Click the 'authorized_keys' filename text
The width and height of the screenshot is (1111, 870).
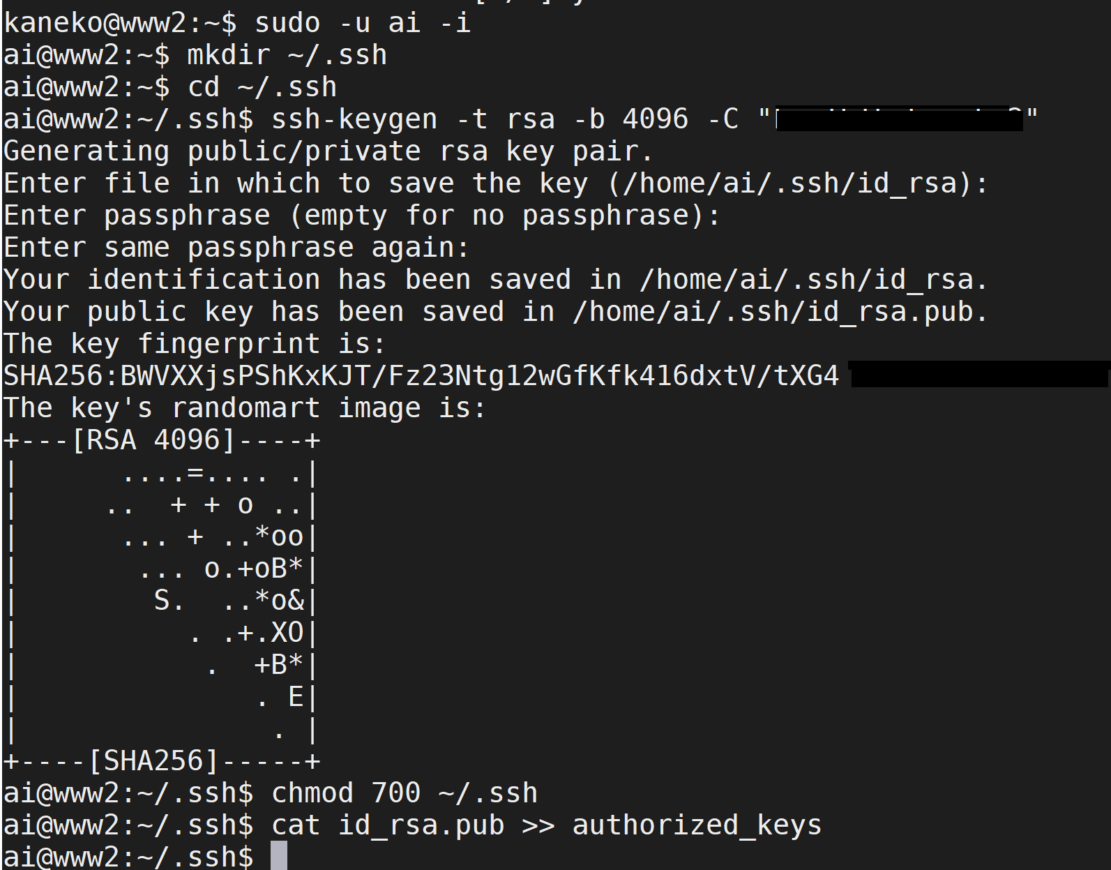(697, 825)
